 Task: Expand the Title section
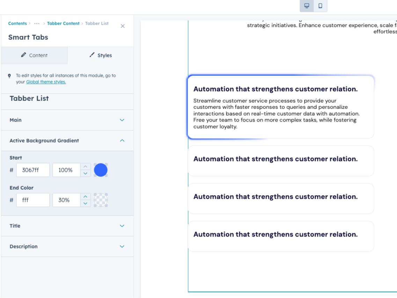point(122,226)
